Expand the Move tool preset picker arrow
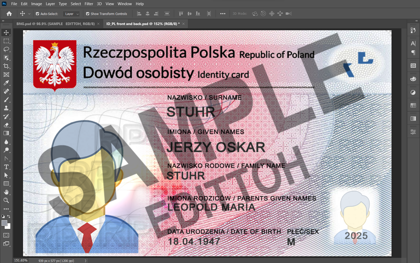The height and width of the screenshot is (263, 420). click(29, 14)
